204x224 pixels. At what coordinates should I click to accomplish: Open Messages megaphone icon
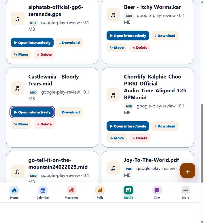tap(71, 190)
